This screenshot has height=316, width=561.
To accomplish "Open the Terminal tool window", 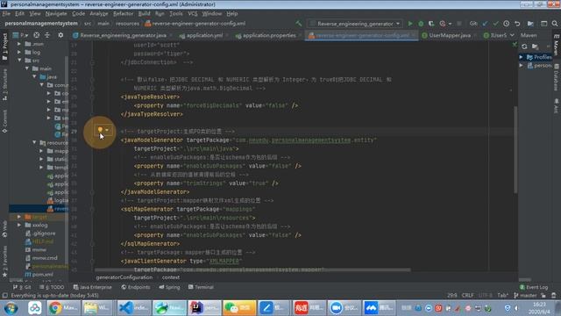I will [x=201, y=287].
